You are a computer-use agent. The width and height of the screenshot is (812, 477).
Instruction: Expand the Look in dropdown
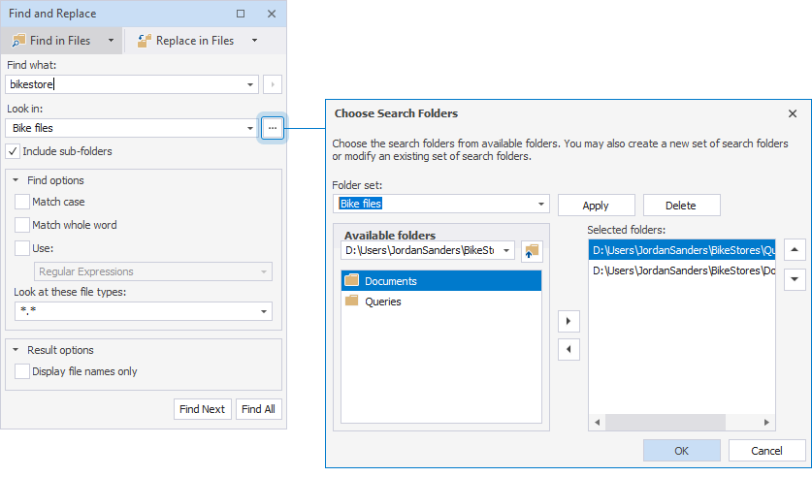(250, 128)
